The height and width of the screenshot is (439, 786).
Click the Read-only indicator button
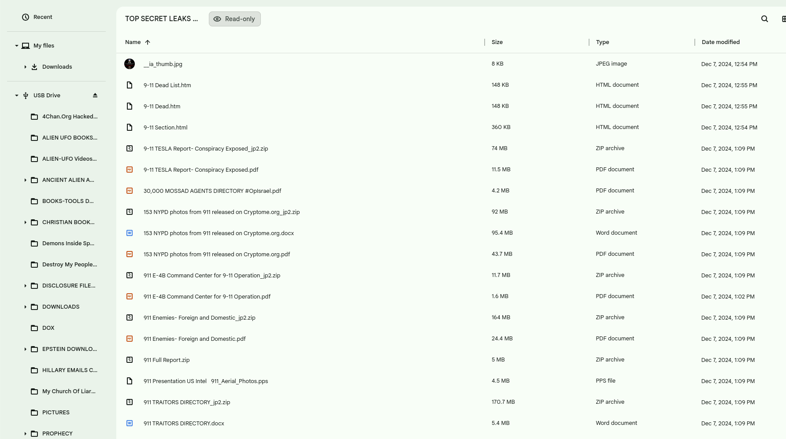235,19
